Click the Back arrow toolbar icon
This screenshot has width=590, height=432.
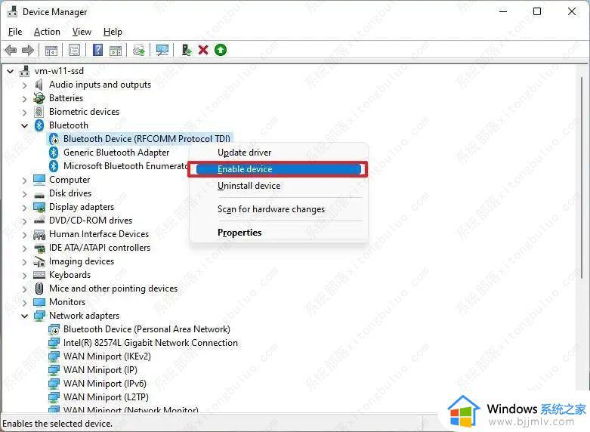11,50
